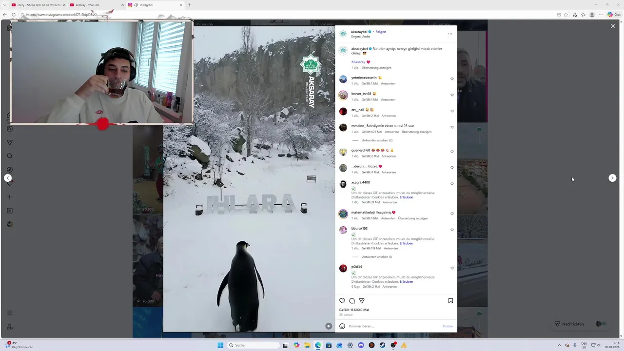Go to the next reel arrow
The width and height of the screenshot is (624, 351).
[612, 178]
